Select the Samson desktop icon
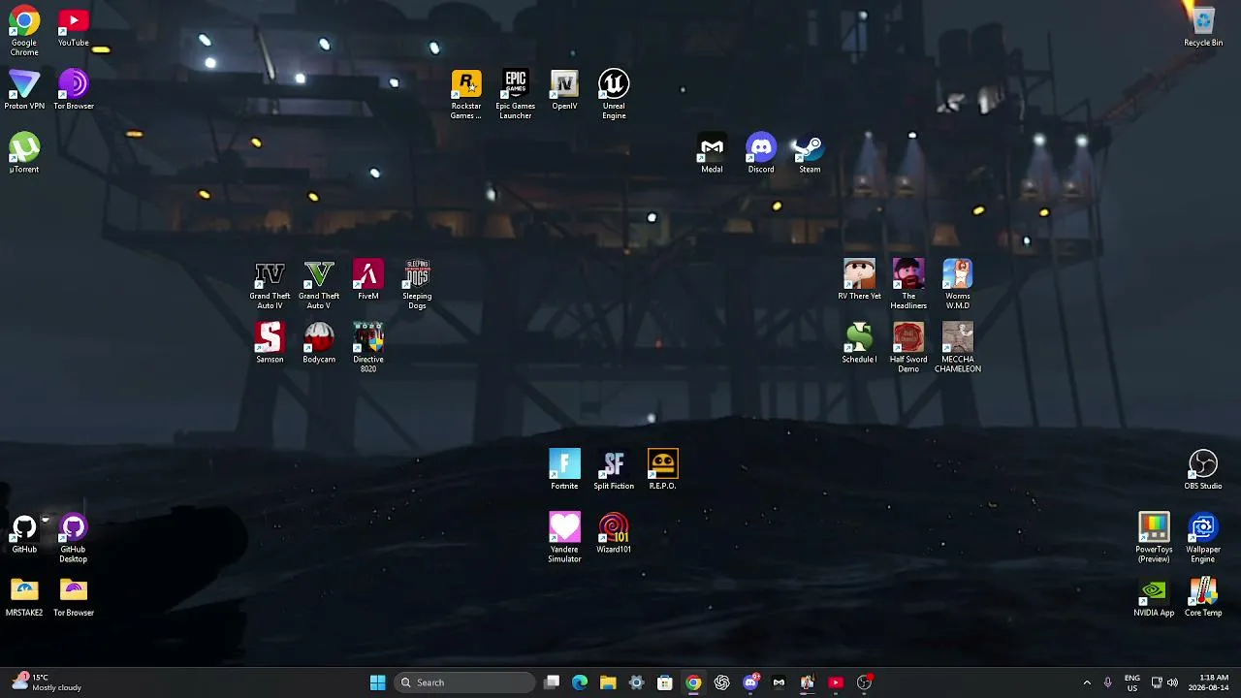This screenshot has width=1241, height=698. tap(270, 343)
